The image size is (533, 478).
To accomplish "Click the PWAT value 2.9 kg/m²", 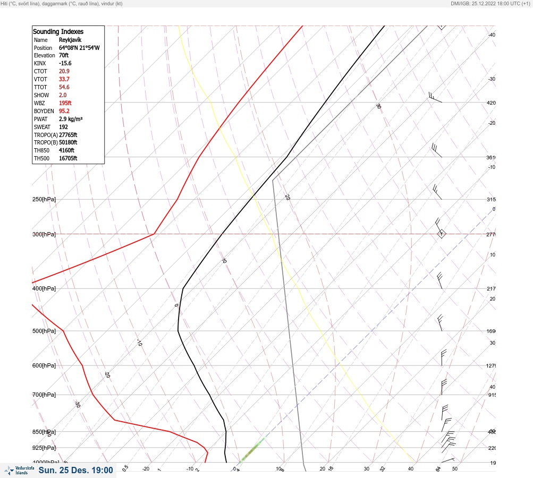I will click(71, 119).
